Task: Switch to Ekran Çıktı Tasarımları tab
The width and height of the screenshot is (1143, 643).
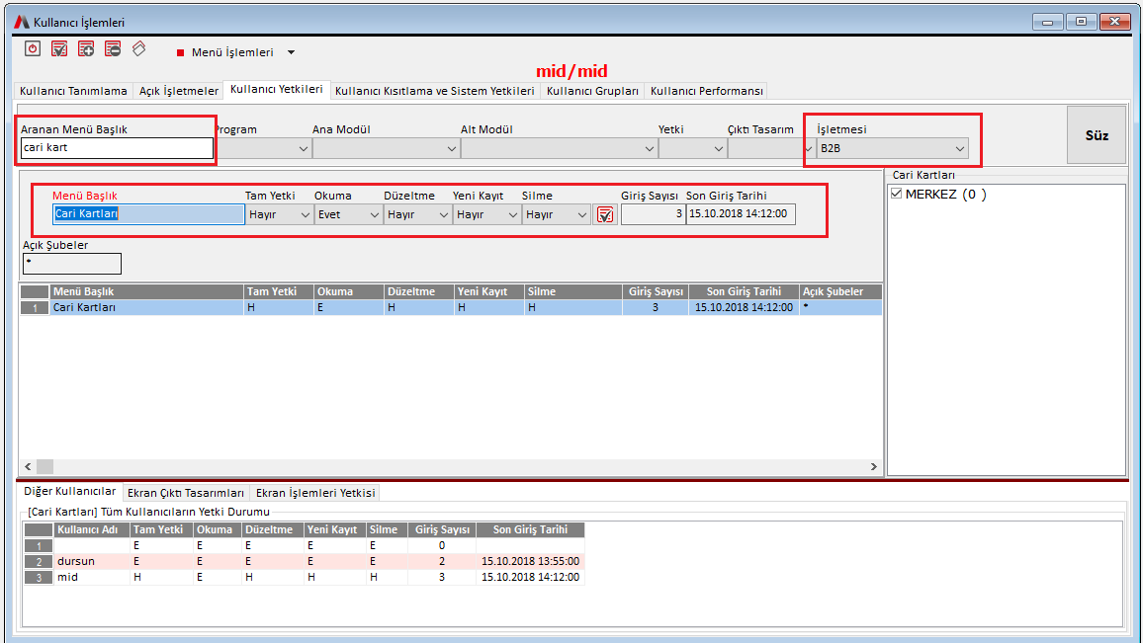Action: (x=186, y=492)
